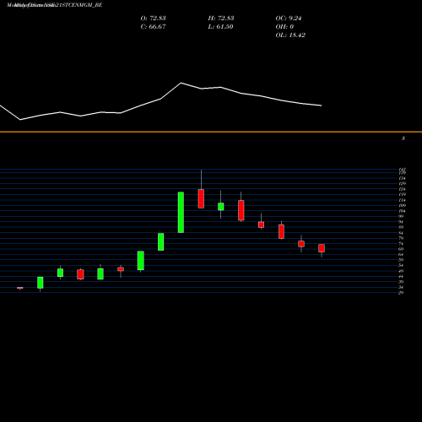
Task: Click the 34 price axis label
Action: pos(401,288)
